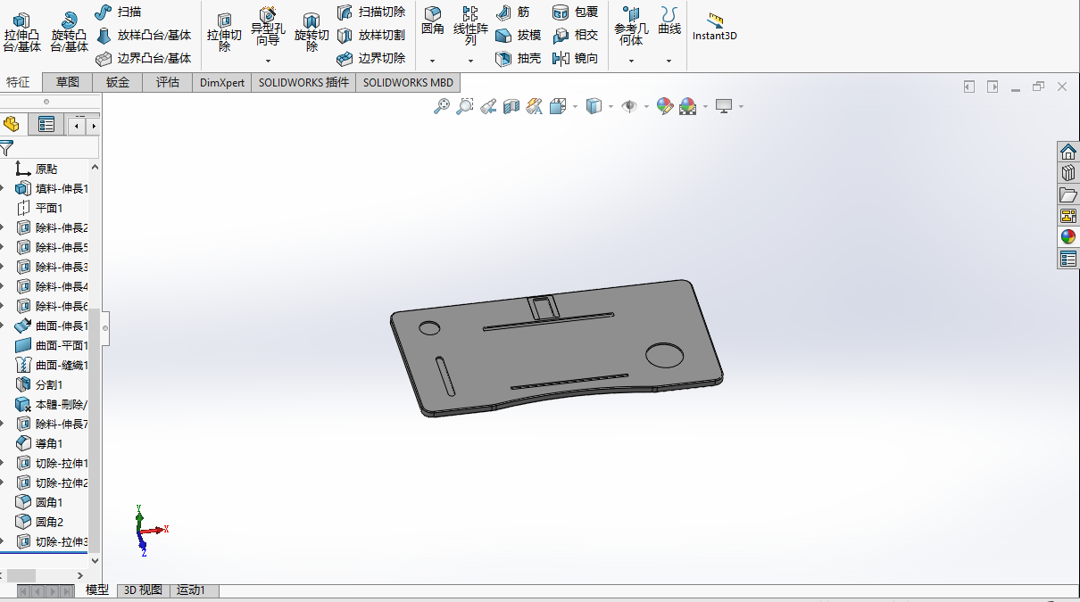Click the Edit Appearance color ball icon

pyautogui.click(x=663, y=106)
